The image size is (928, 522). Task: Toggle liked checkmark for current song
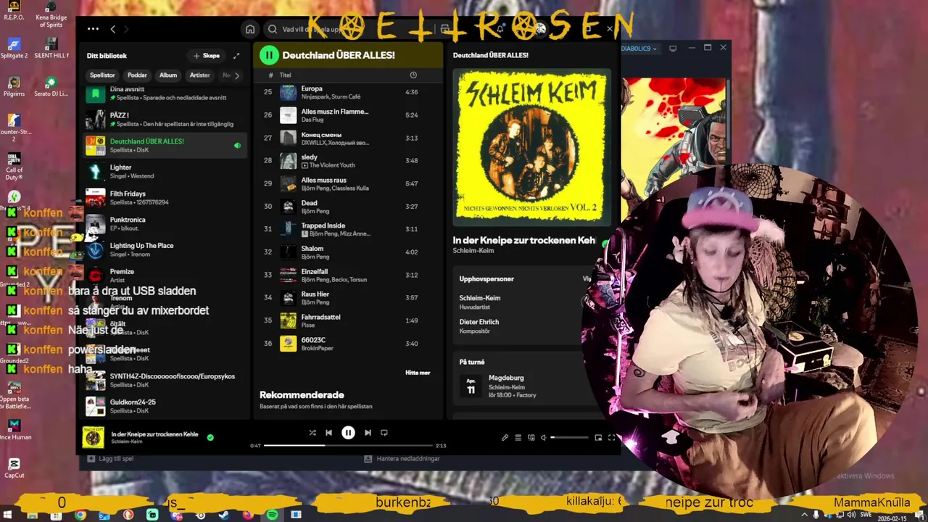pos(210,437)
